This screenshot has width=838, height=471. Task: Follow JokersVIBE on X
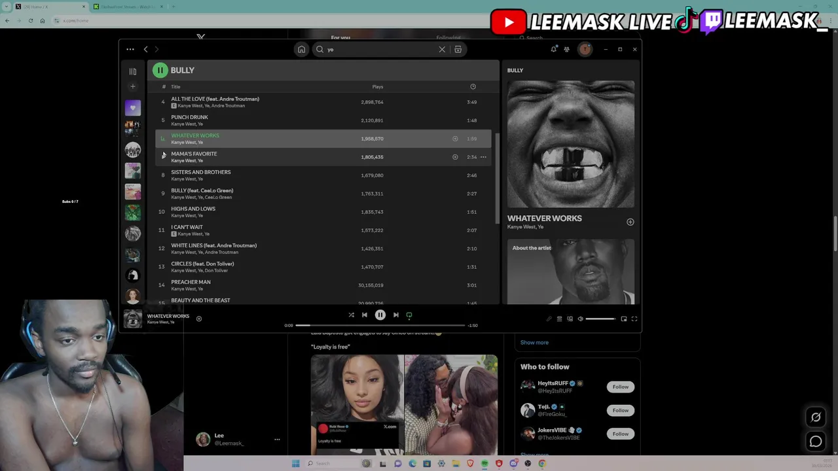click(620, 434)
